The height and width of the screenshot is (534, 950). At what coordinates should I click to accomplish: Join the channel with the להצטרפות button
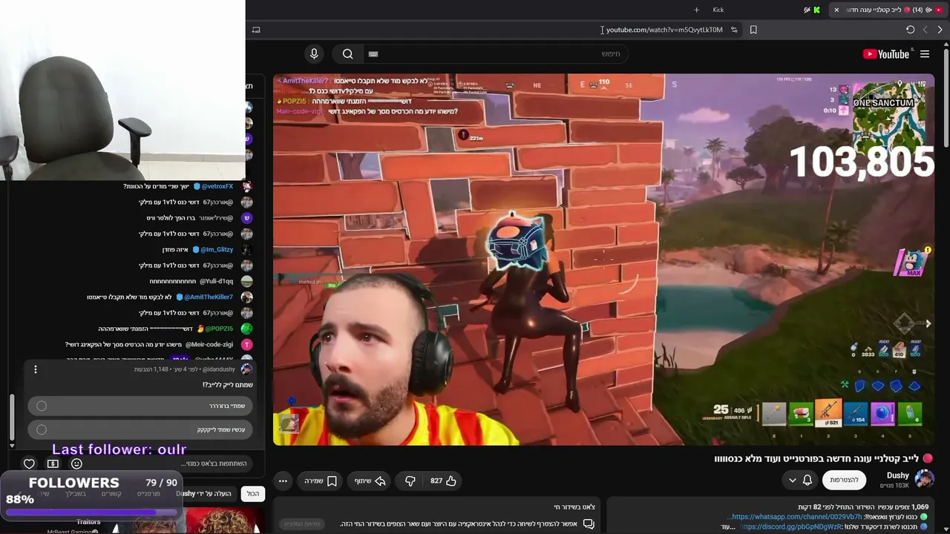845,480
